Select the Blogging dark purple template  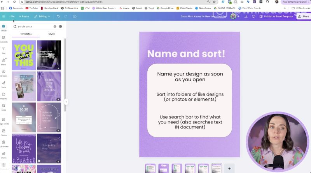[49, 55]
